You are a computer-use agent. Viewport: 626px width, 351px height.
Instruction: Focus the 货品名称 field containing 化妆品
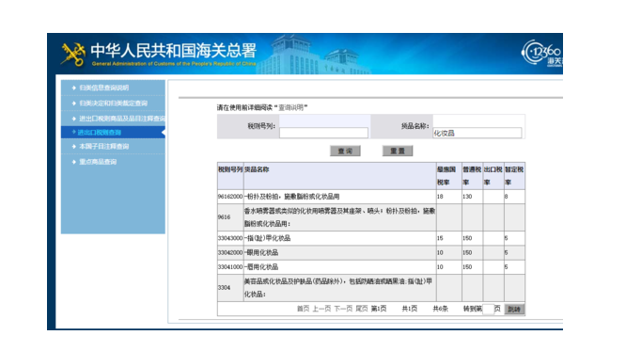tap(477, 133)
